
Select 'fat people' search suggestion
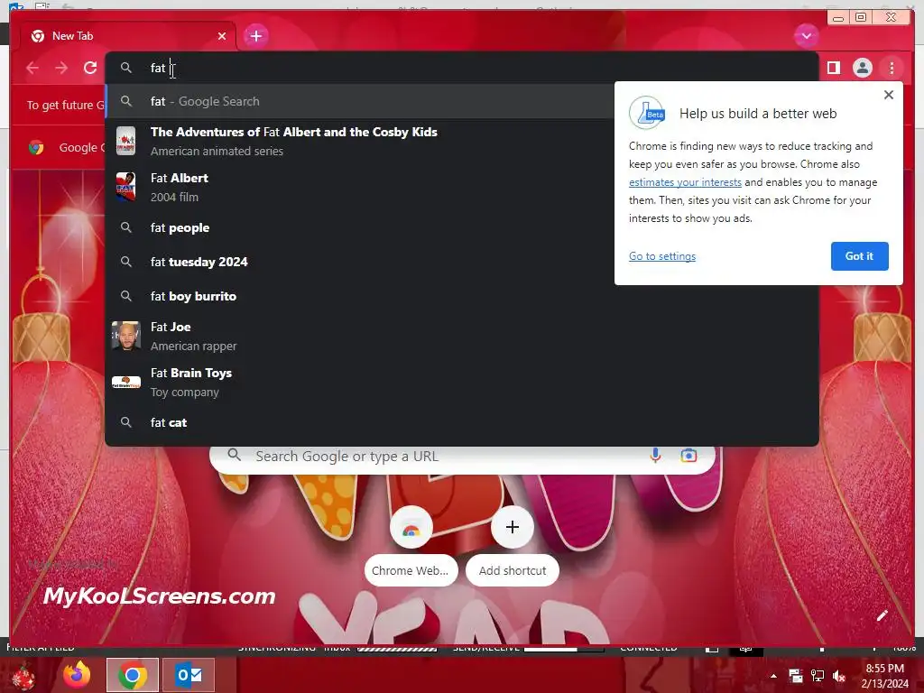click(x=359, y=227)
